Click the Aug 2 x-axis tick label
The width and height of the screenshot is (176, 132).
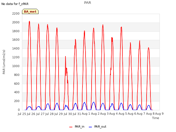(x=95, y=114)
